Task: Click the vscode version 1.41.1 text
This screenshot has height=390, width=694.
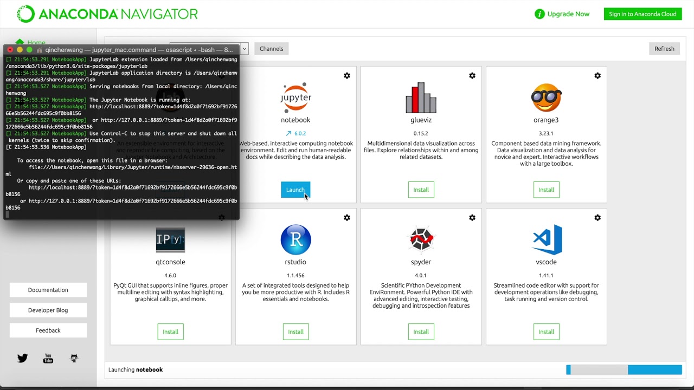Action: pyautogui.click(x=546, y=275)
